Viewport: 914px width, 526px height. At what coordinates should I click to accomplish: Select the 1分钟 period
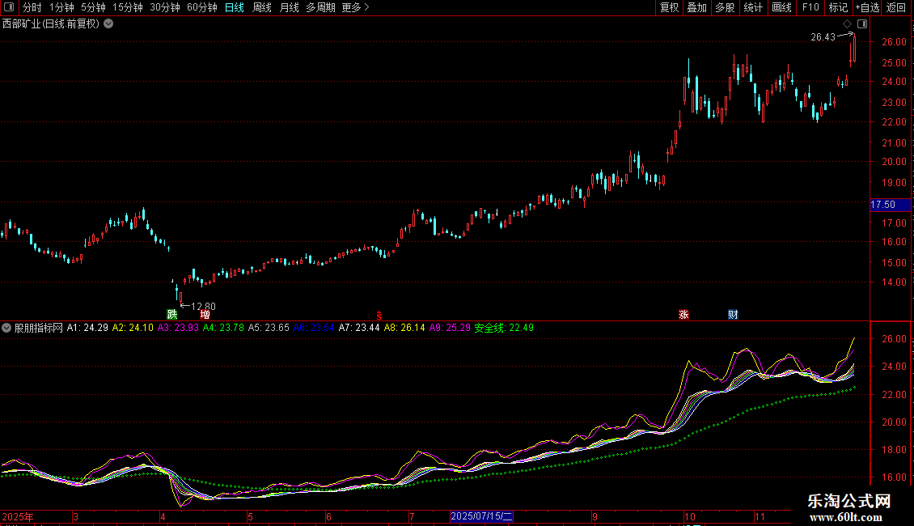click(61, 7)
